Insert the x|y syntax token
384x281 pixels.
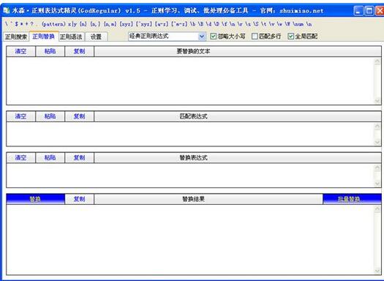pos(72,24)
